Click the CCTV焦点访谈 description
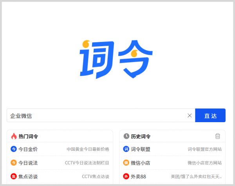Image resolution: width=235 pixels, height=186 pixels. [96, 177]
